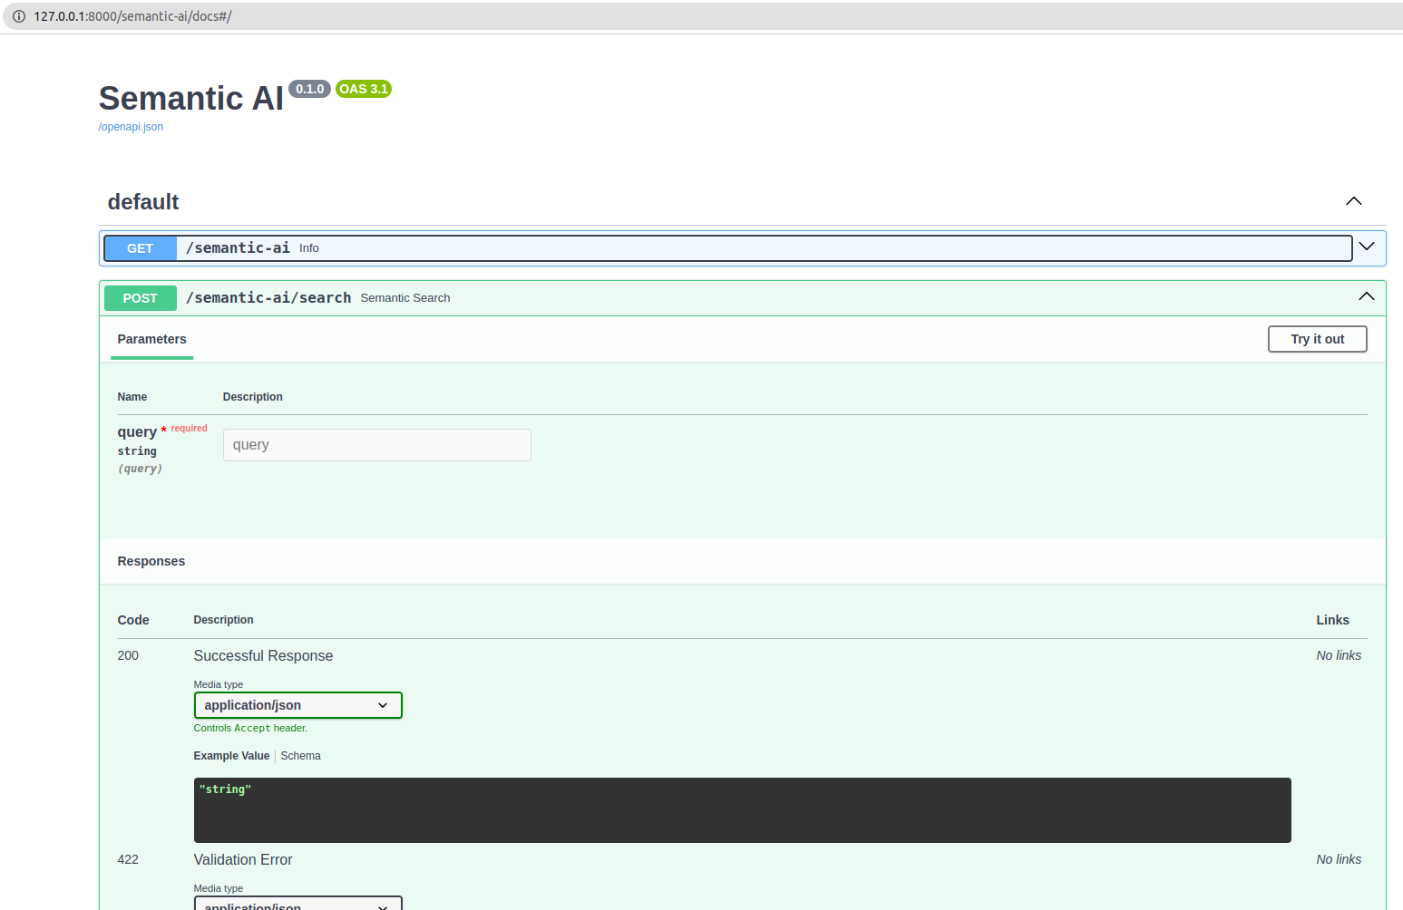This screenshot has height=910, width=1403.
Task: Select the Example Value view
Action: (231, 755)
